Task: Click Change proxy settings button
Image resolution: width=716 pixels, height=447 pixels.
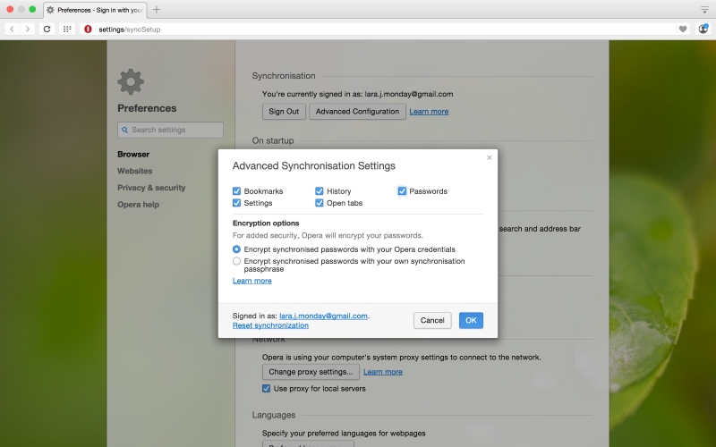Action: tap(311, 372)
